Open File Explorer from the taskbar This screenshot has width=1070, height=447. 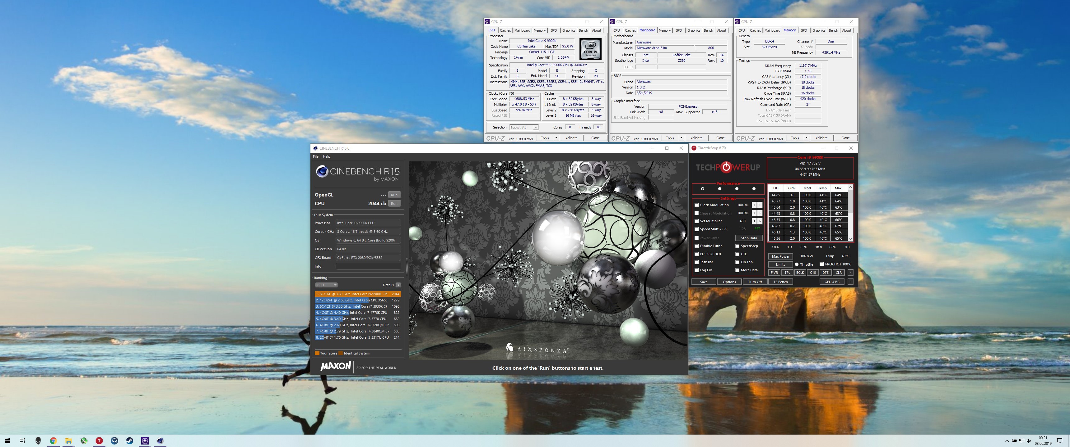(x=68, y=441)
